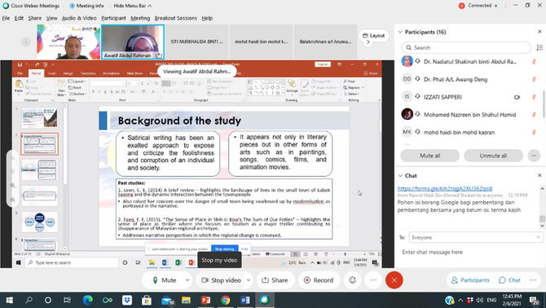Collapse the Chat panel header
The image size is (546, 308).
(400, 176)
